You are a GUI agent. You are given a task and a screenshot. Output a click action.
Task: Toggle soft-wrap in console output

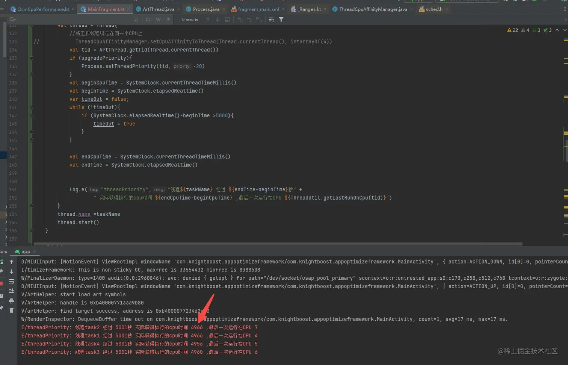click(12, 282)
